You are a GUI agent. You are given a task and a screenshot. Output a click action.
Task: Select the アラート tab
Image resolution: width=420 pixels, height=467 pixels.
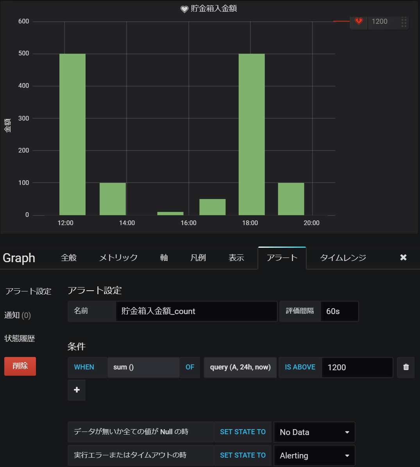[x=282, y=258]
